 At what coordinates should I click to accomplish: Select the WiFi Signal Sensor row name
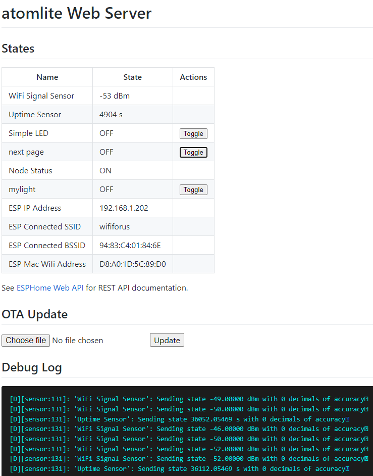click(41, 96)
